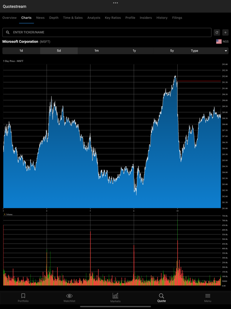
Task: Open the Insiders tab
Action: pyautogui.click(x=146, y=18)
